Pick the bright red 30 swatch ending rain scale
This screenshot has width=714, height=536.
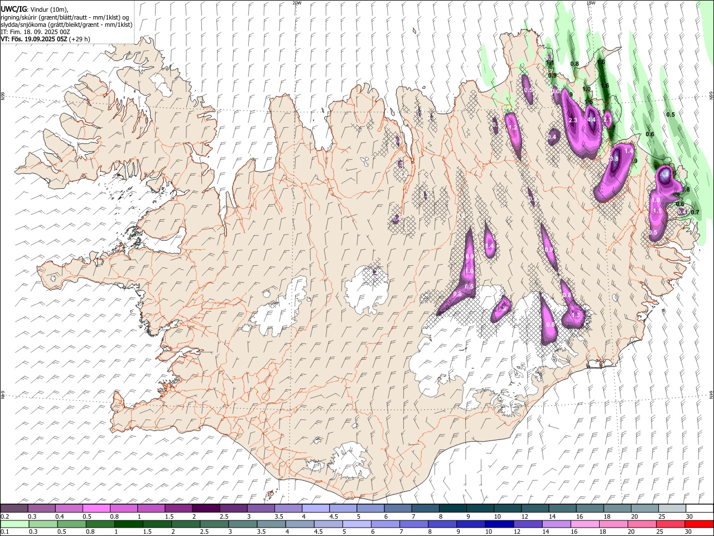point(699,524)
